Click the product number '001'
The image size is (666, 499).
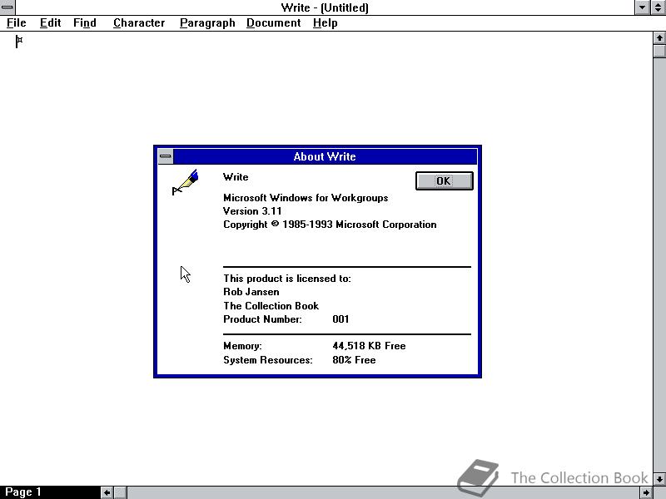pos(340,319)
